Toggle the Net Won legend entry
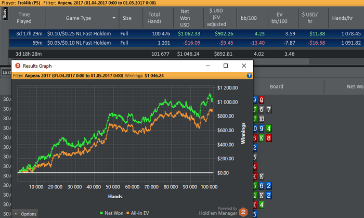The width and height of the screenshot is (364, 218). point(112,213)
